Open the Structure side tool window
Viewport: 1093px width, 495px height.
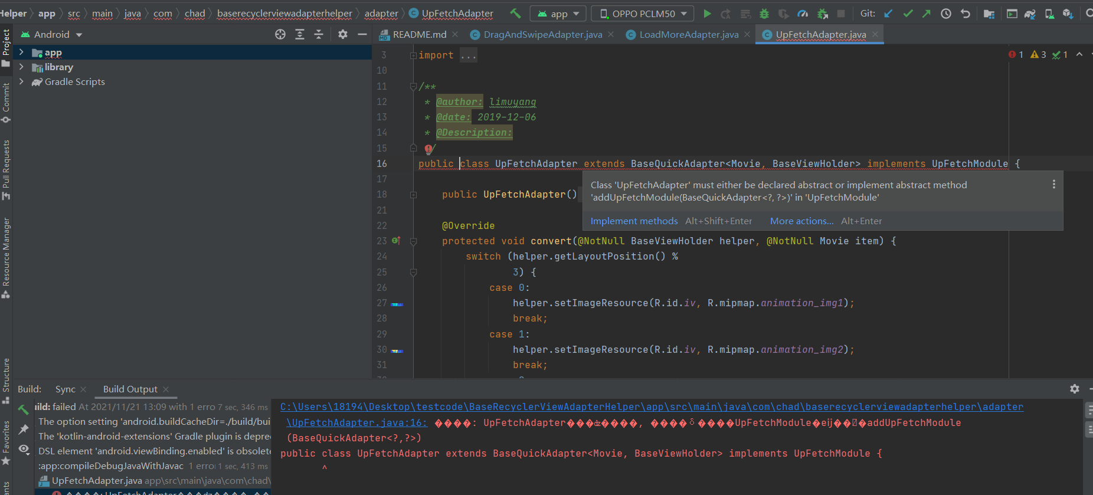(6, 381)
